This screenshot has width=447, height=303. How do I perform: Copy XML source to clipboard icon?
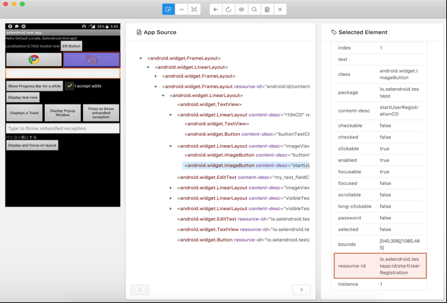267,9
